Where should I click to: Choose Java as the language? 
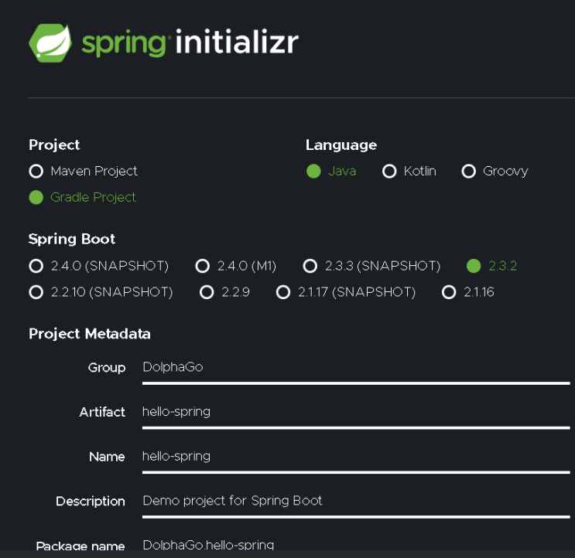tap(313, 171)
